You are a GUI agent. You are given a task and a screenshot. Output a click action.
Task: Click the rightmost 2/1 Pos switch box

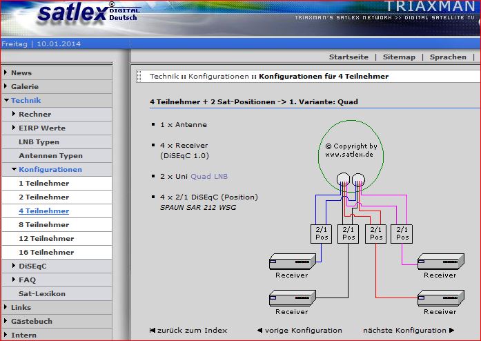[402, 233]
